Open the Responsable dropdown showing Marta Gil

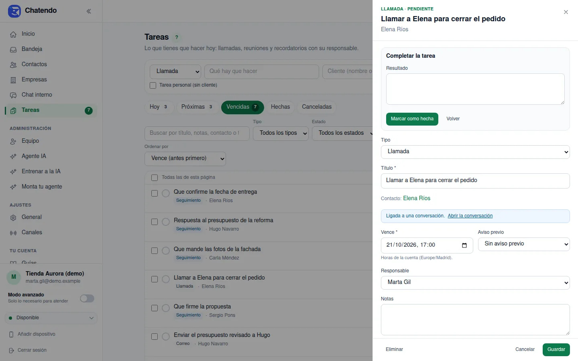click(475, 282)
